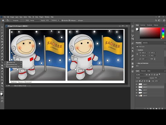
Task: Toggle visibility of Layer 2
Action: (x=137, y=90)
